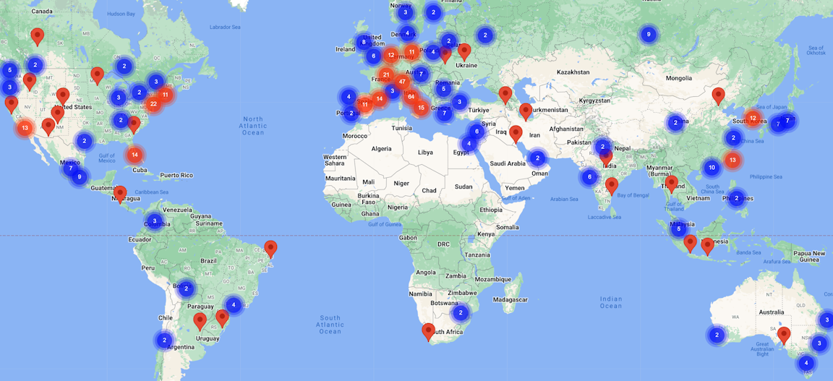Click the red pin near Nicaragua
Image resolution: width=833 pixels, height=381 pixels.
(120, 194)
